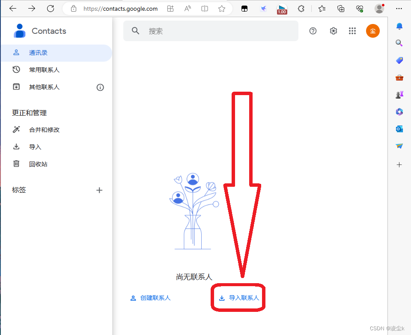Open 导入 in sidebar

57,147
